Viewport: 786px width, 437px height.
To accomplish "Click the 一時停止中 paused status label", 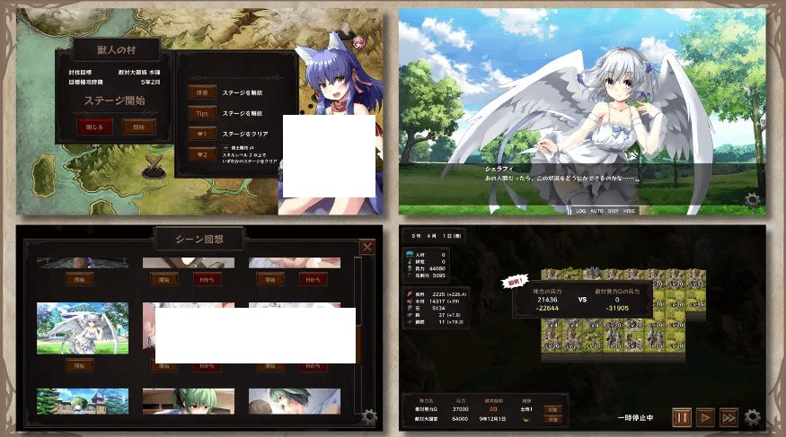I will [635, 417].
